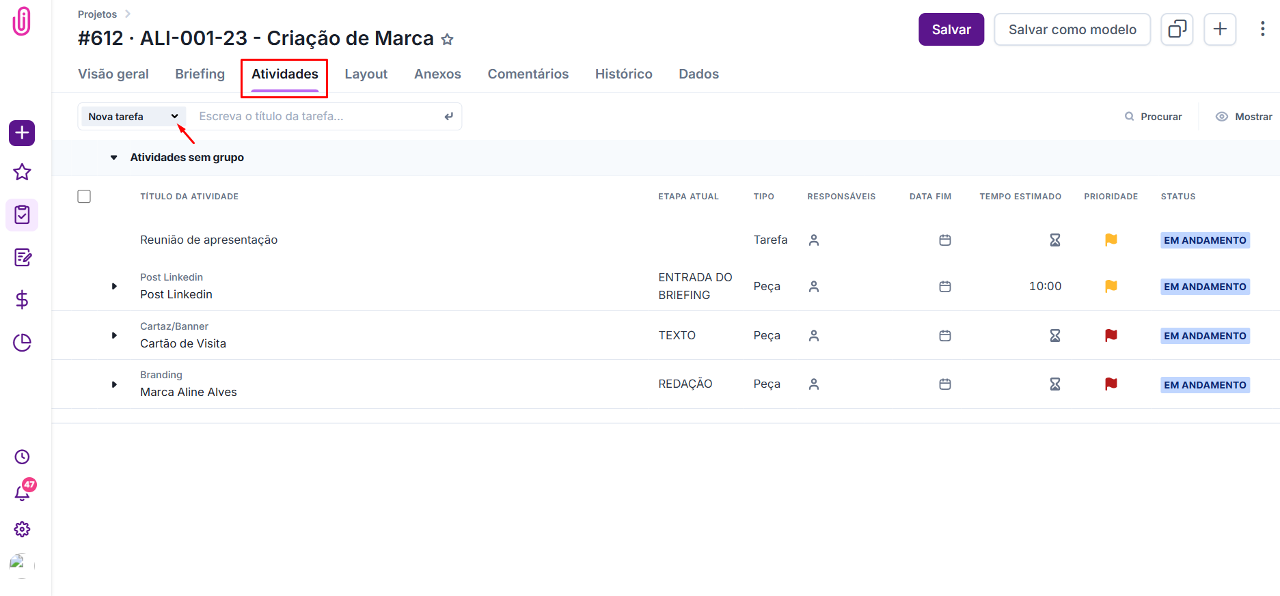Open the duplicate project icon button
This screenshot has height=596, width=1280.
coord(1176,29)
